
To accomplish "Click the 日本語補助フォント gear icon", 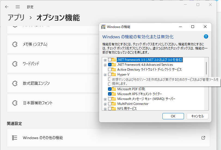I will tap(15, 103).
